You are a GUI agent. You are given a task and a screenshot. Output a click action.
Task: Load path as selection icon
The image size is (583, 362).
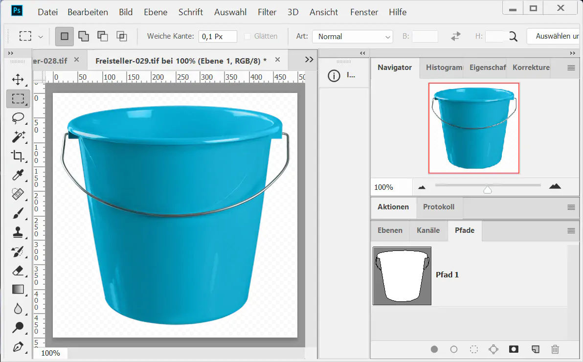pos(474,349)
